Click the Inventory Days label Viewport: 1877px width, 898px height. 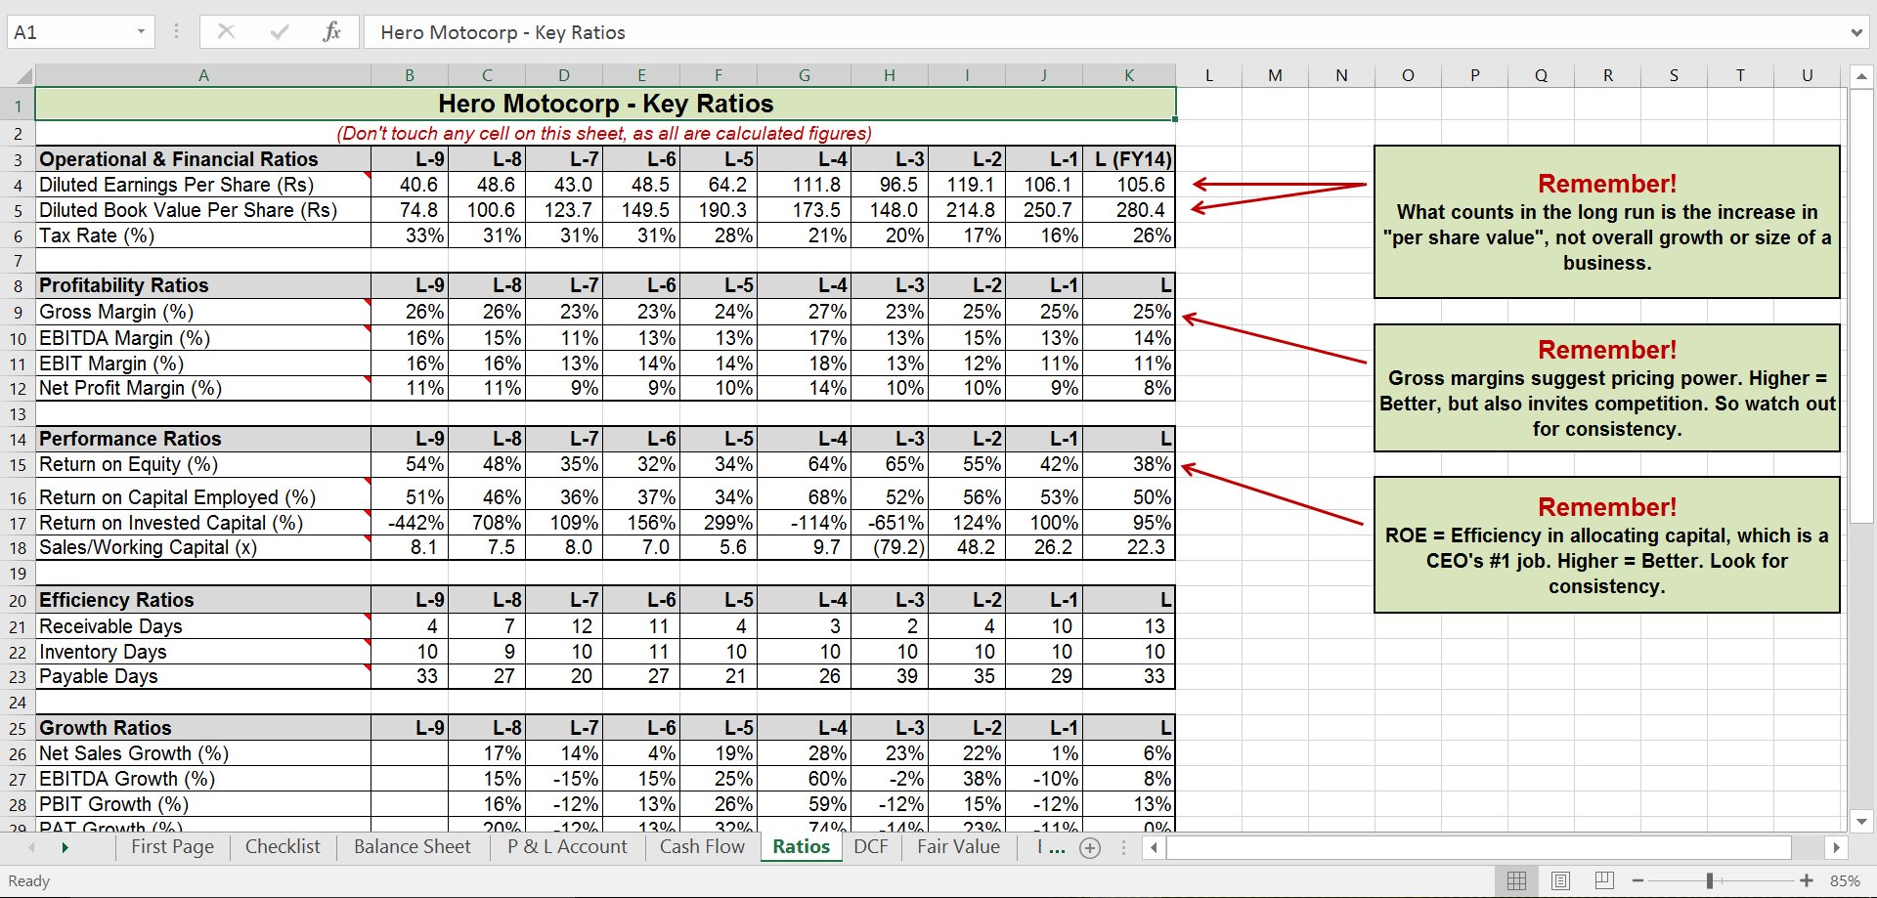tap(103, 652)
